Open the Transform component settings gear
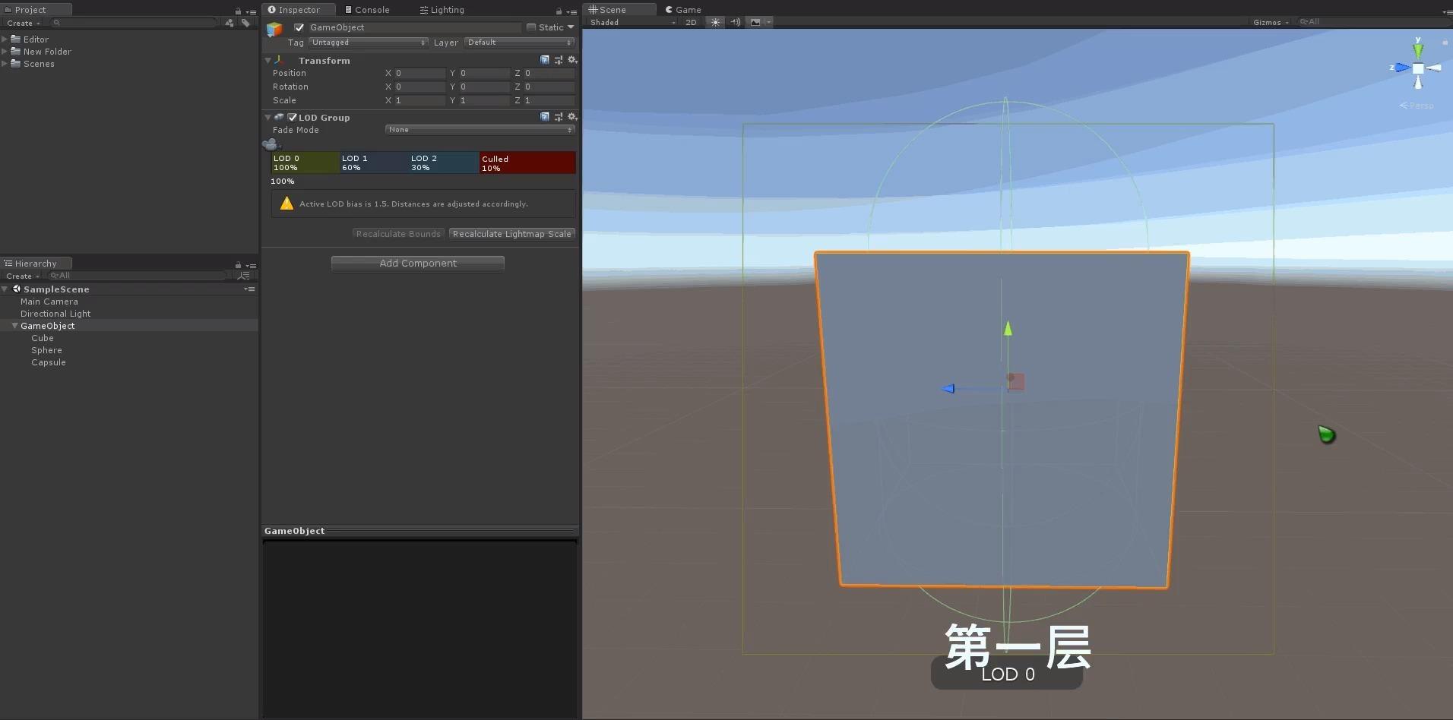This screenshot has height=720, width=1453. [572, 60]
